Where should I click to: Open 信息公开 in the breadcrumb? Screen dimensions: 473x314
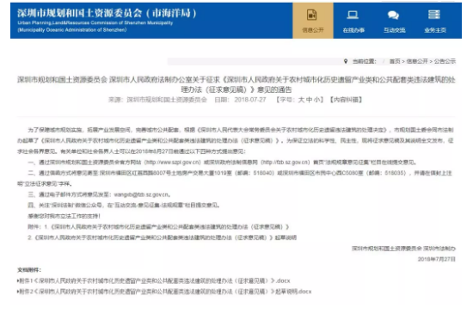pyautogui.click(x=417, y=61)
